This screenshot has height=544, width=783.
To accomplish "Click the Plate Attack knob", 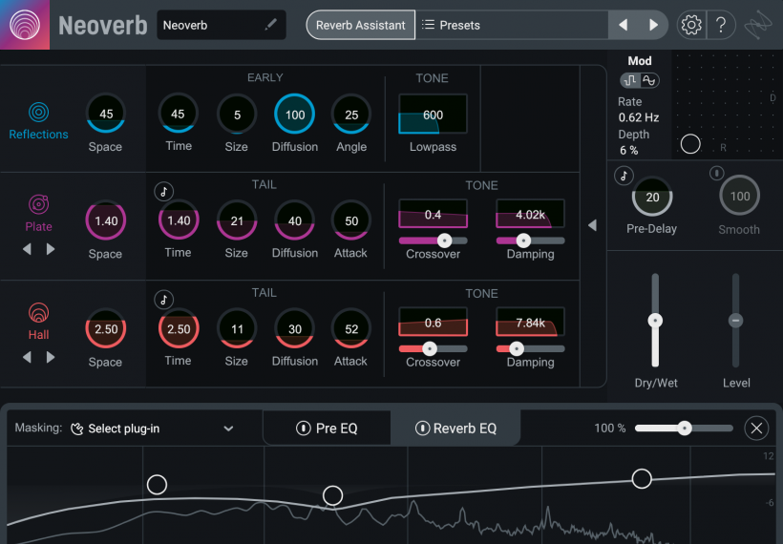I will 351,220.
